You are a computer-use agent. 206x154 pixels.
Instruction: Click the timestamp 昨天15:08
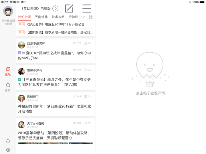[x=32, y=100]
